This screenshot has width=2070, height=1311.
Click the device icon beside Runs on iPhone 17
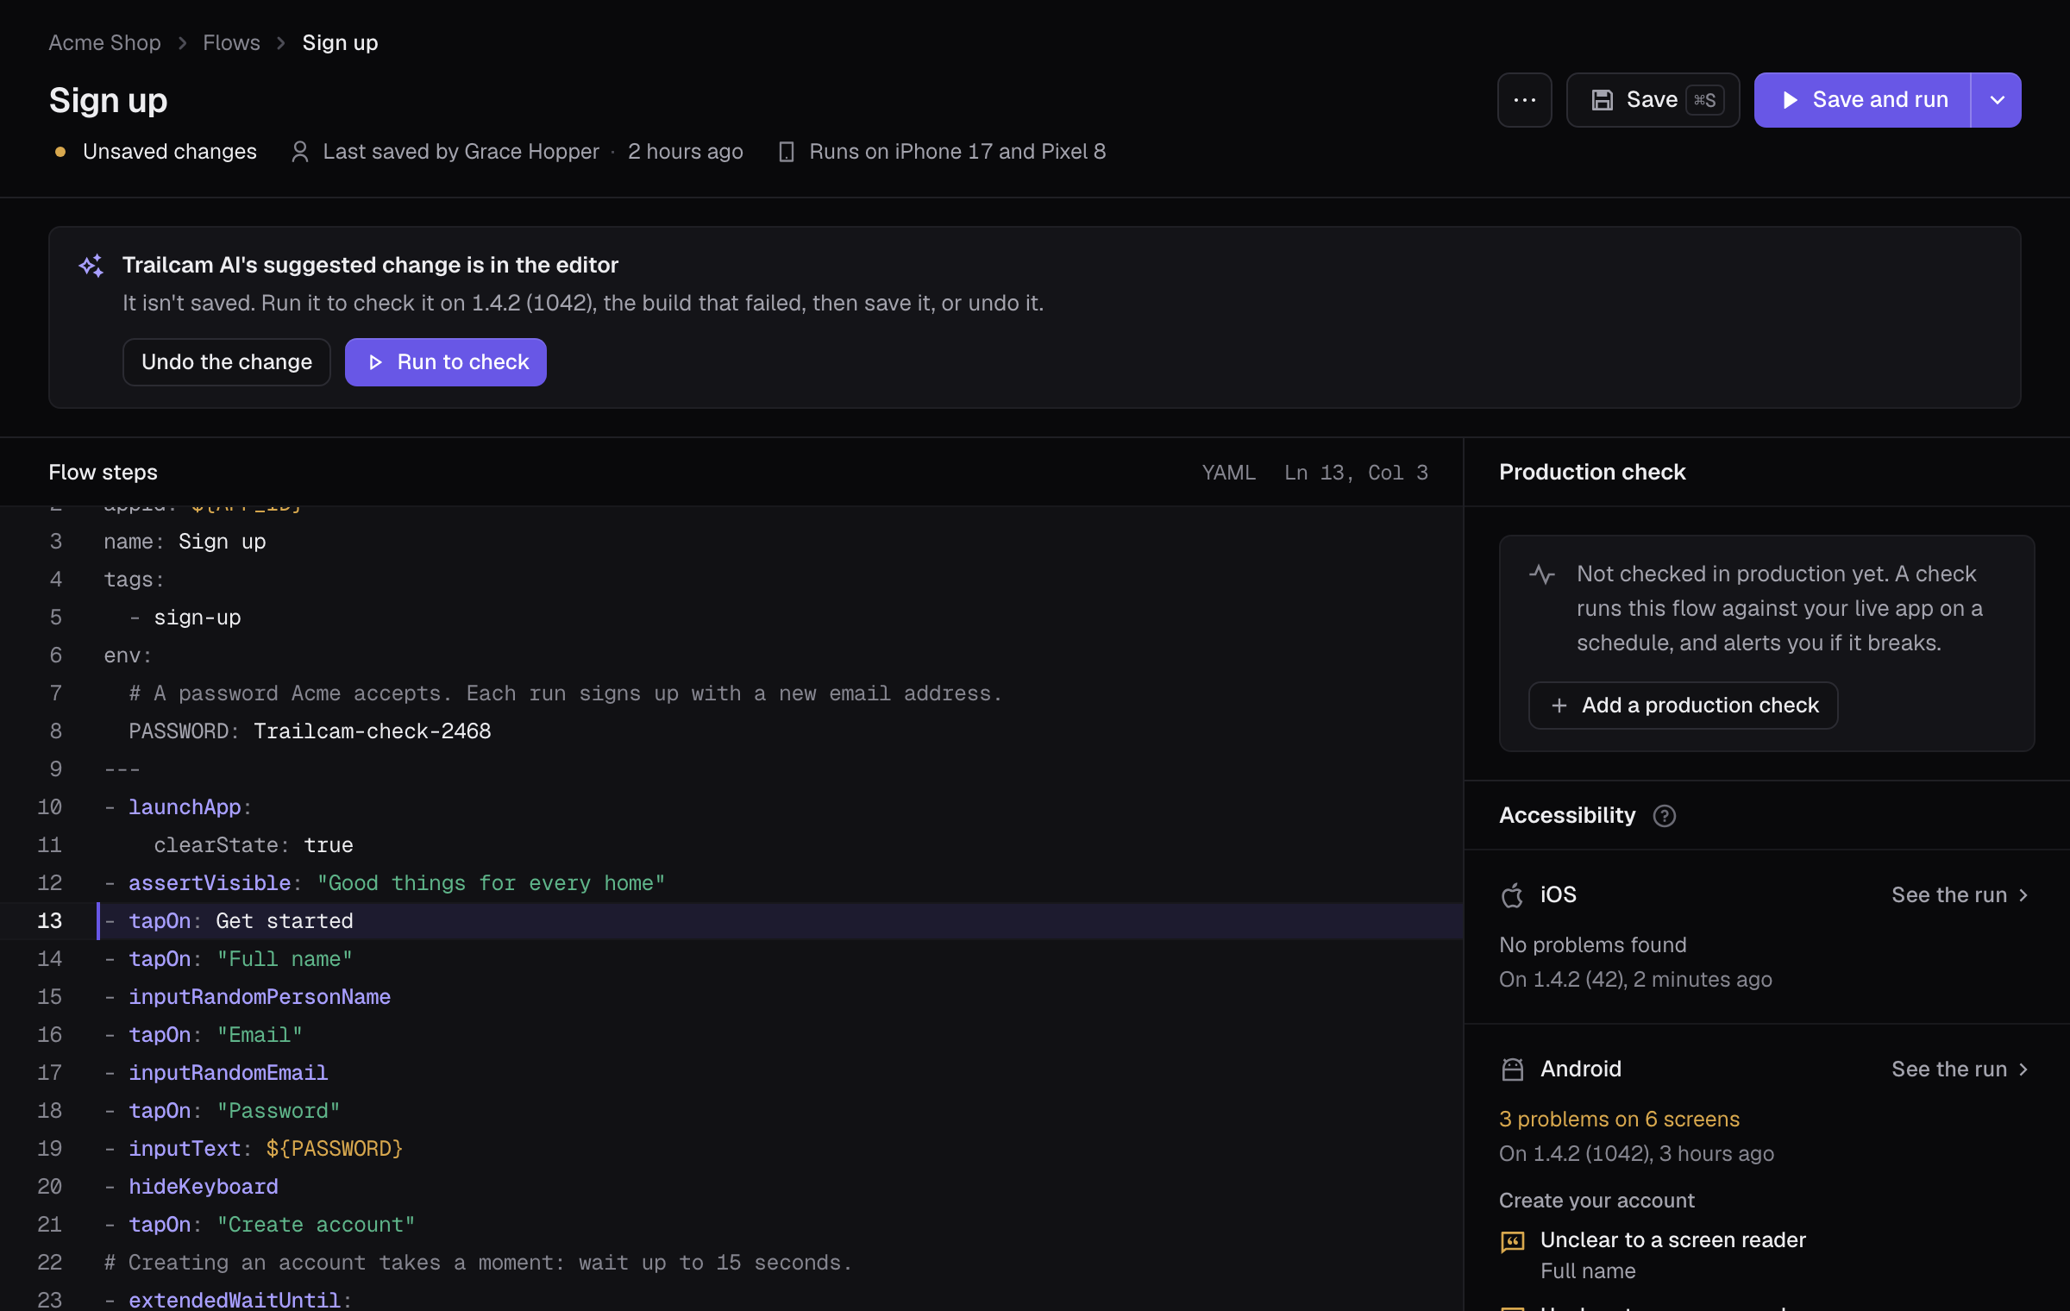(x=786, y=152)
